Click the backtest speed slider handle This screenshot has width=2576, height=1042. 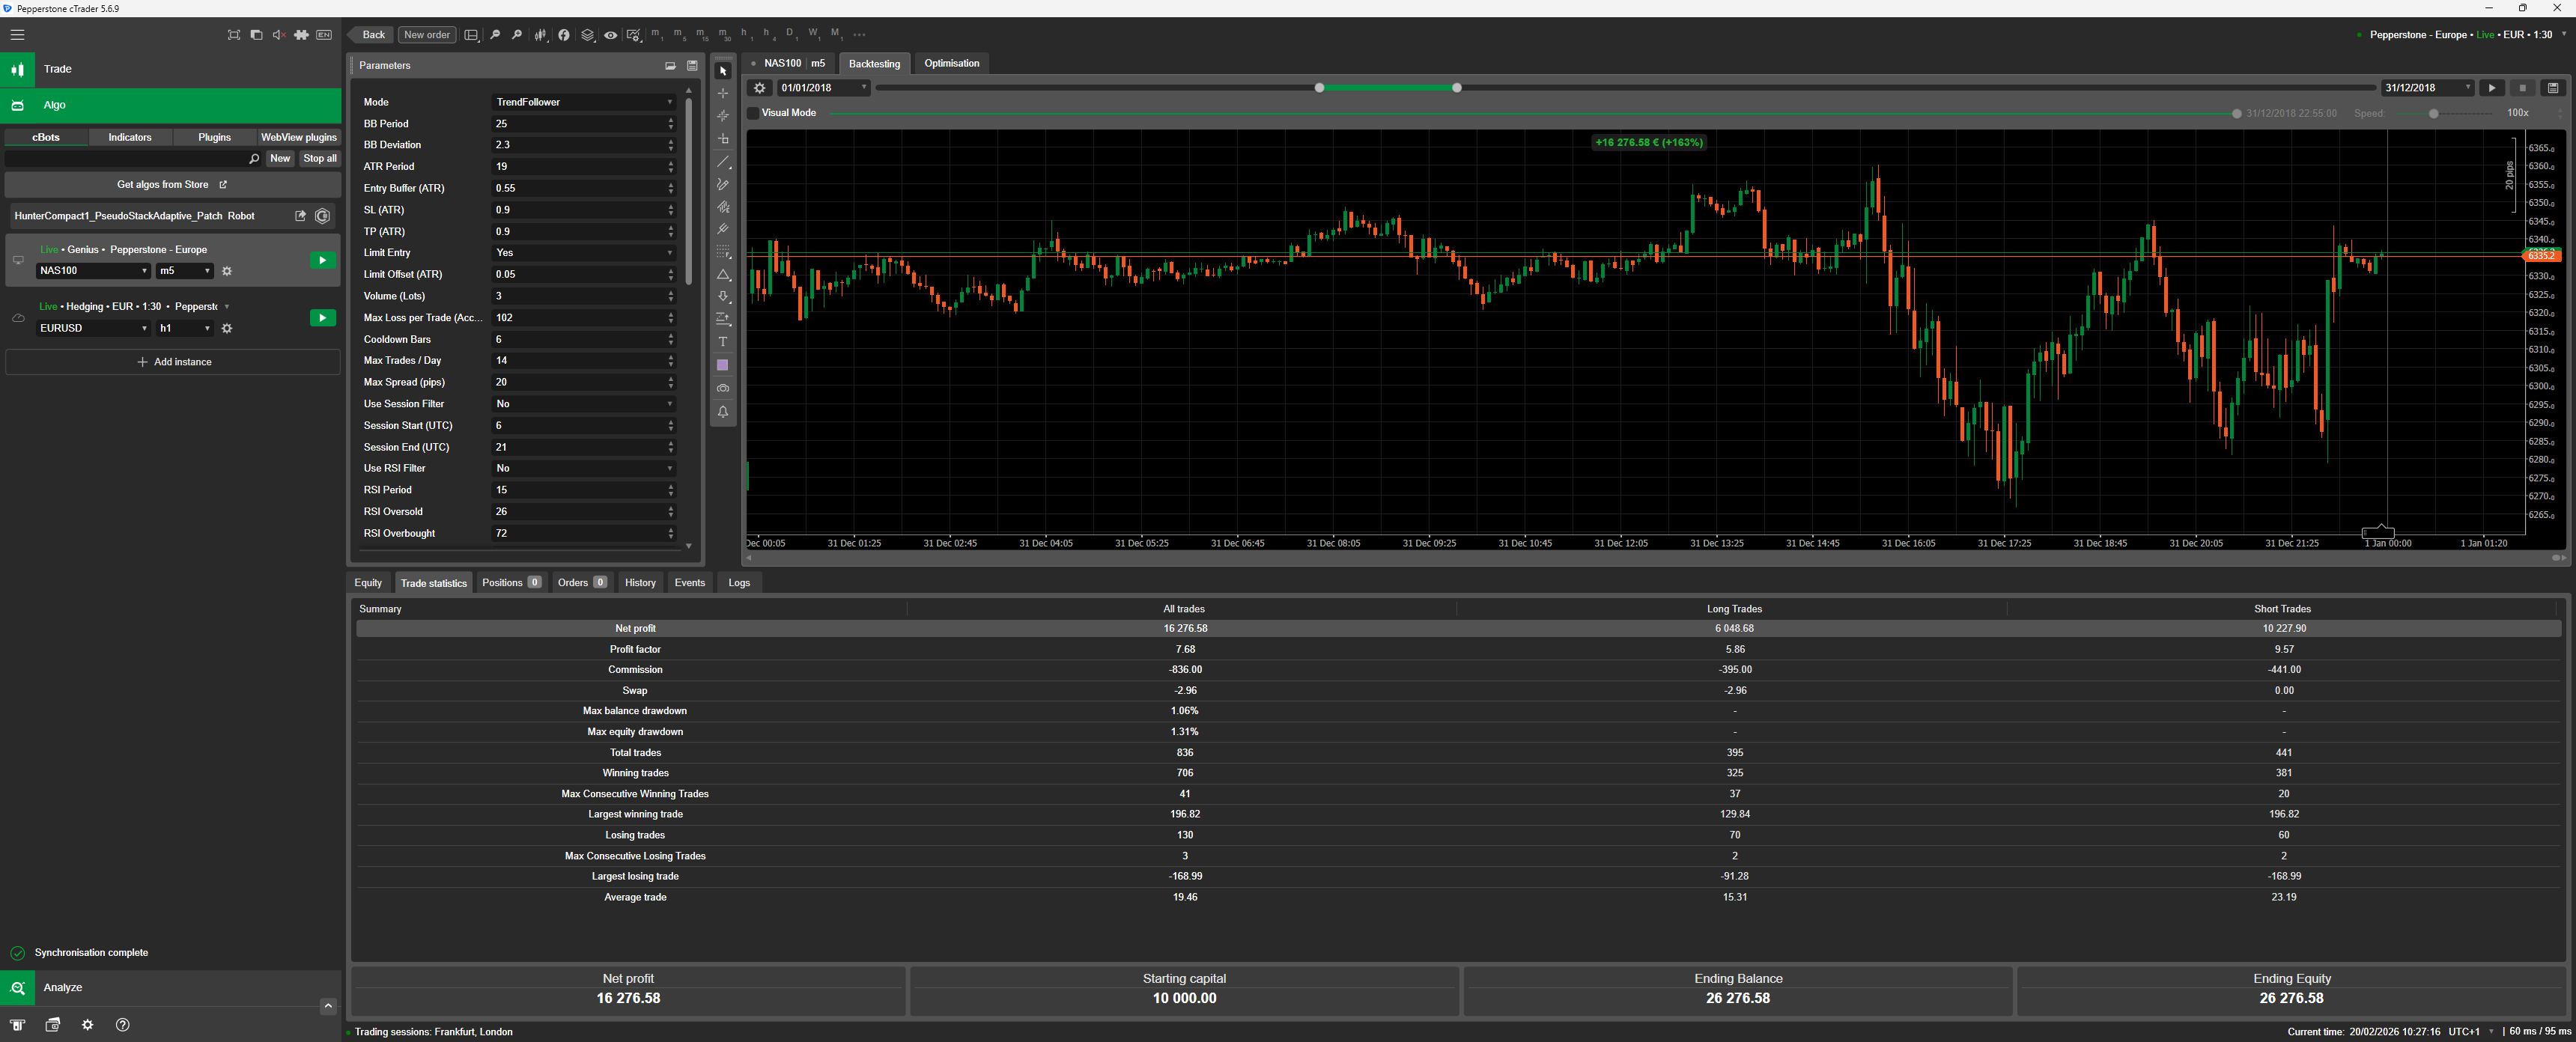[2433, 114]
